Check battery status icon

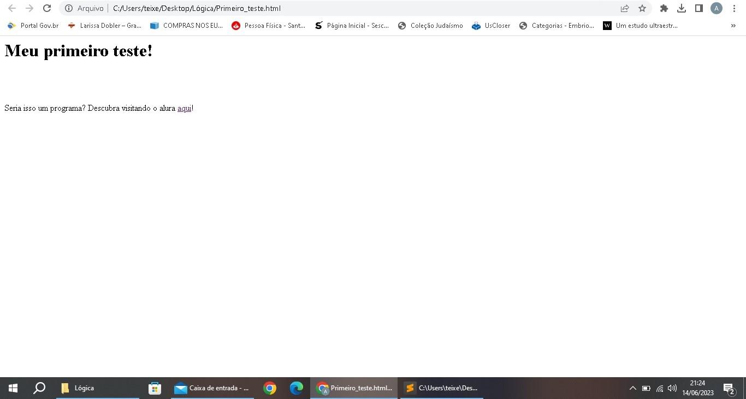pyautogui.click(x=646, y=388)
